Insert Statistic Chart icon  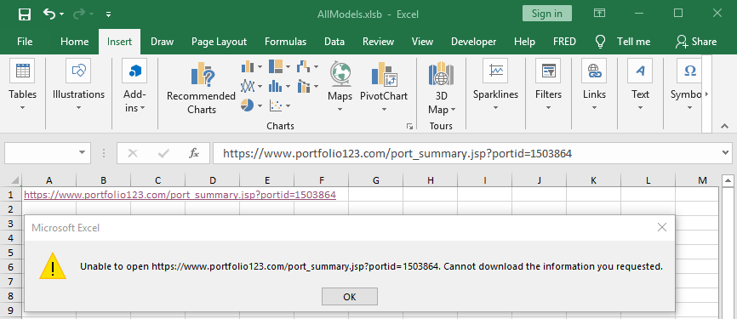click(276, 86)
